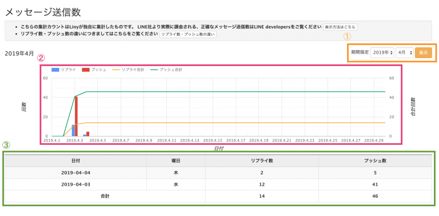This screenshot has width=439, height=216.
Task: Click the 表示 orange button
Action: pos(424,53)
